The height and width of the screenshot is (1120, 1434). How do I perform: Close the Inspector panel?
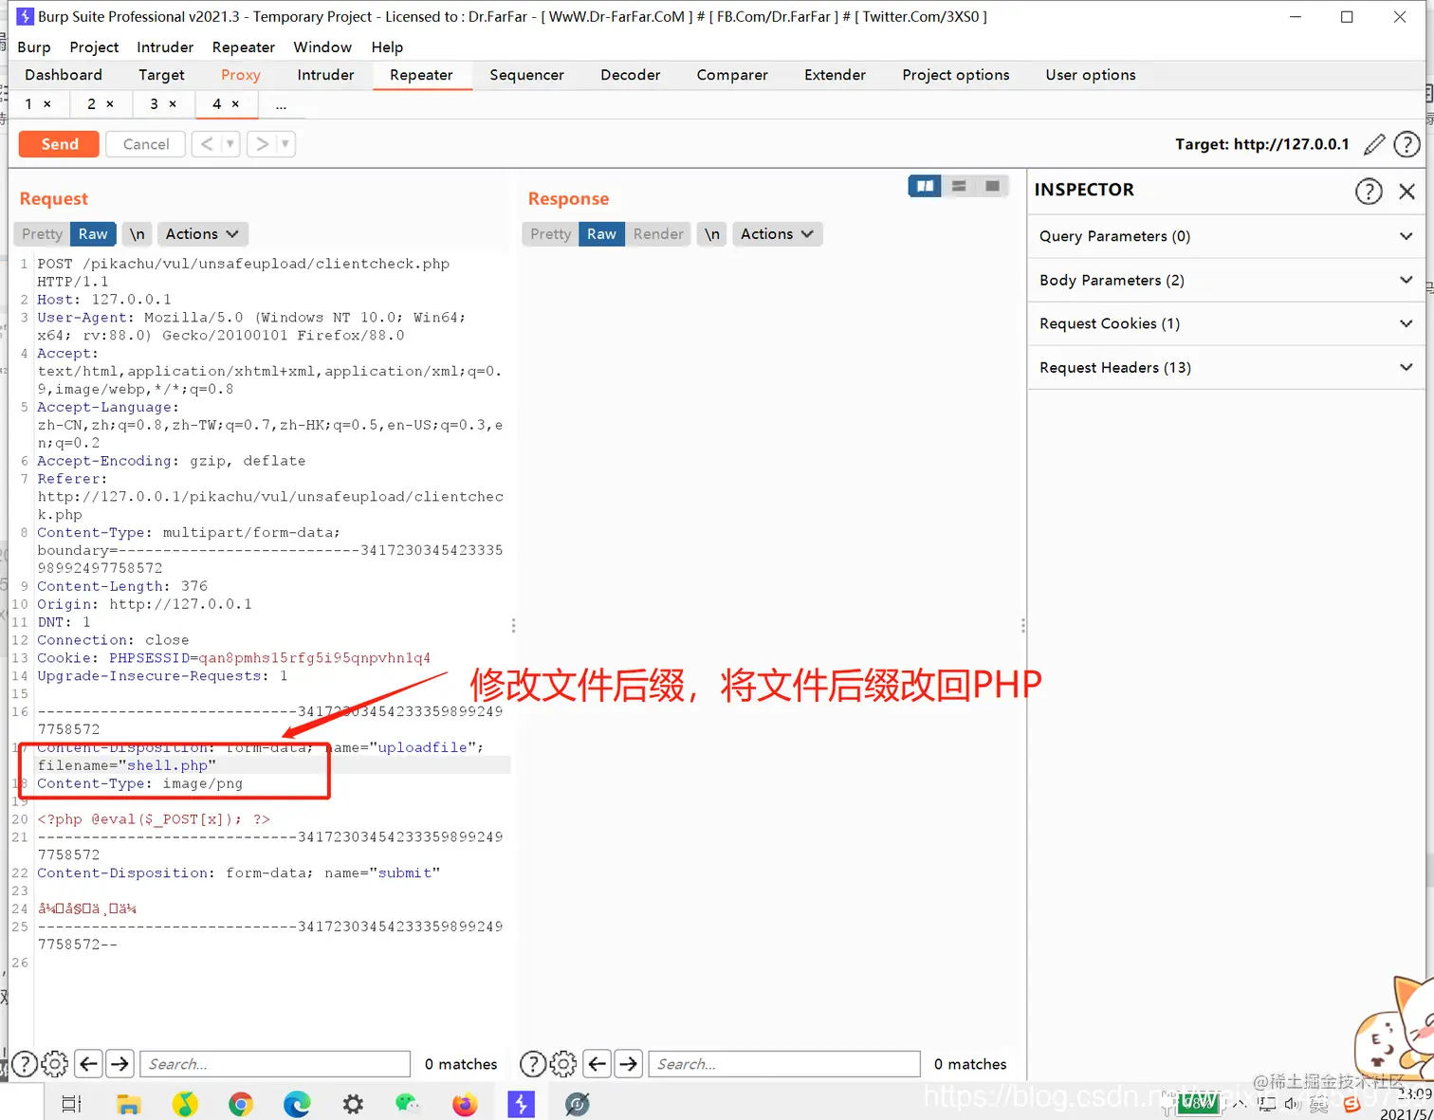click(1407, 192)
